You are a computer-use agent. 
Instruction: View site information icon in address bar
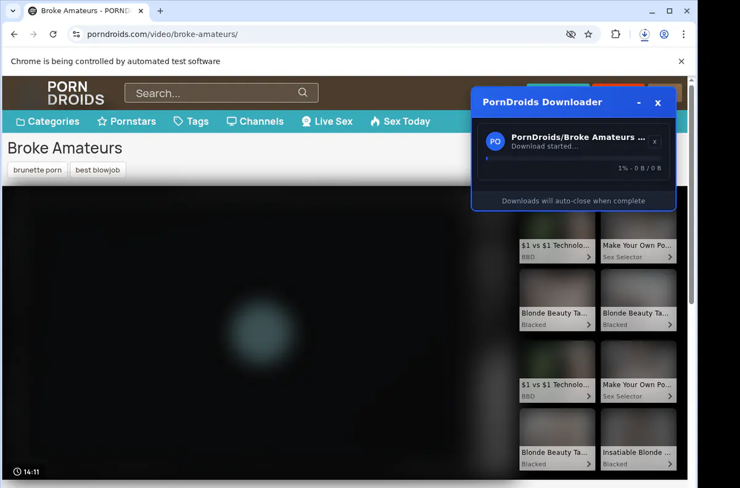pyautogui.click(x=76, y=35)
